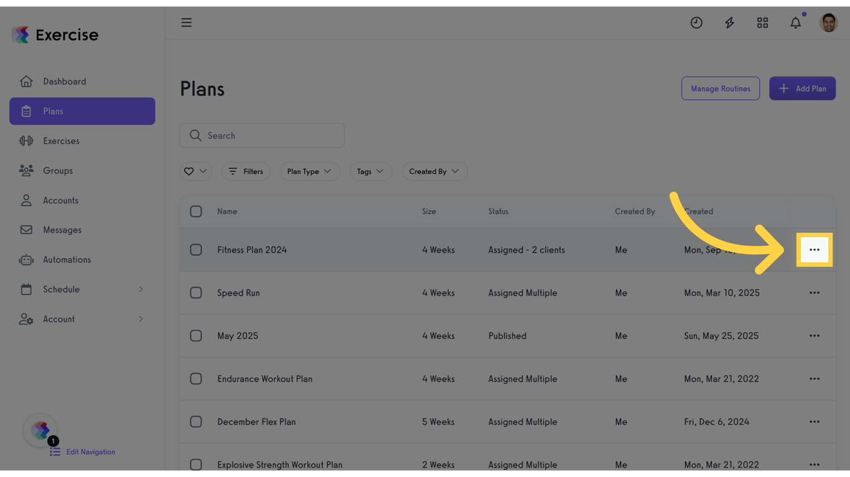Viewport: 850px width, 477px height.
Task: Open the lightning bolt quick actions
Action: pos(729,23)
